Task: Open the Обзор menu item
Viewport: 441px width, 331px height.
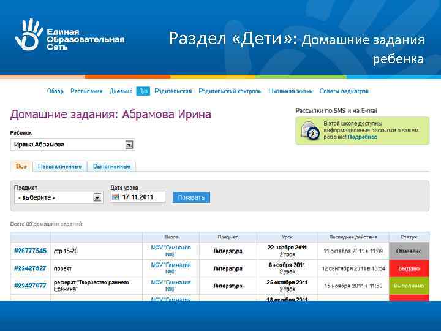Action: pos(55,91)
